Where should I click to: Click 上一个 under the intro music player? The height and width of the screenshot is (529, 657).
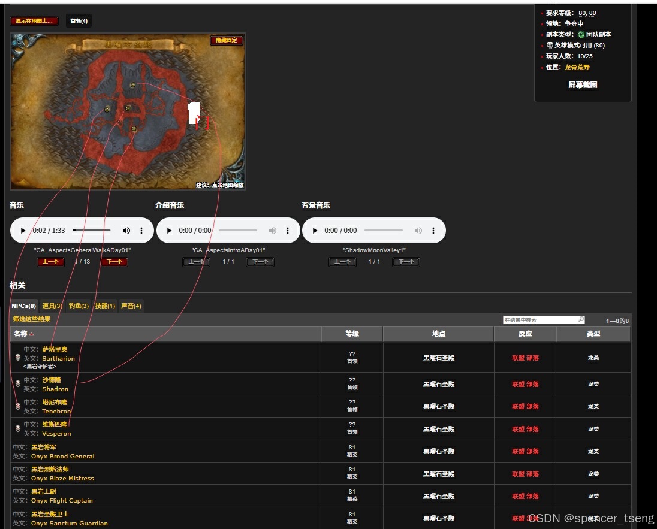tap(196, 262)
